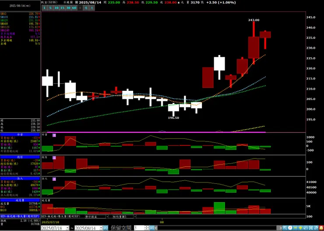Click the SMA5 legend row
The height and width of the screenshot is (231, 324).
20,14
